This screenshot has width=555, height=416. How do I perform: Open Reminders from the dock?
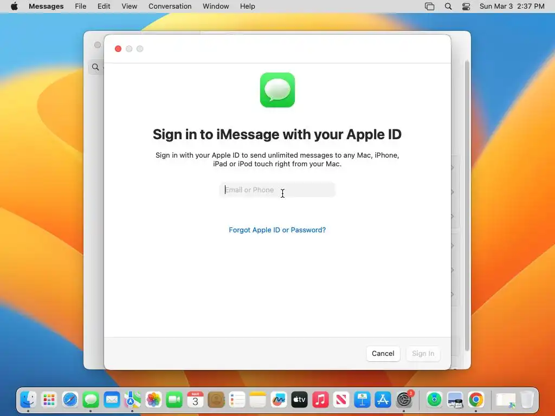(x=237, y=400)
